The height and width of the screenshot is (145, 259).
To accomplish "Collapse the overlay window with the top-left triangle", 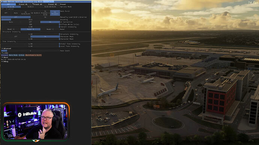I will (2, 1).
